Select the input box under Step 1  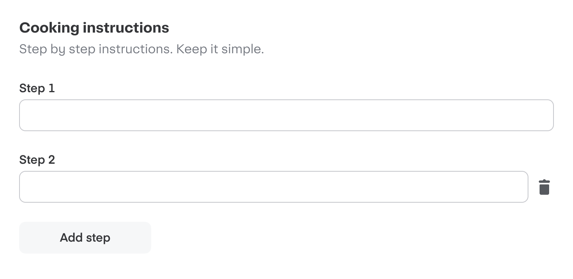coord(286,115)
